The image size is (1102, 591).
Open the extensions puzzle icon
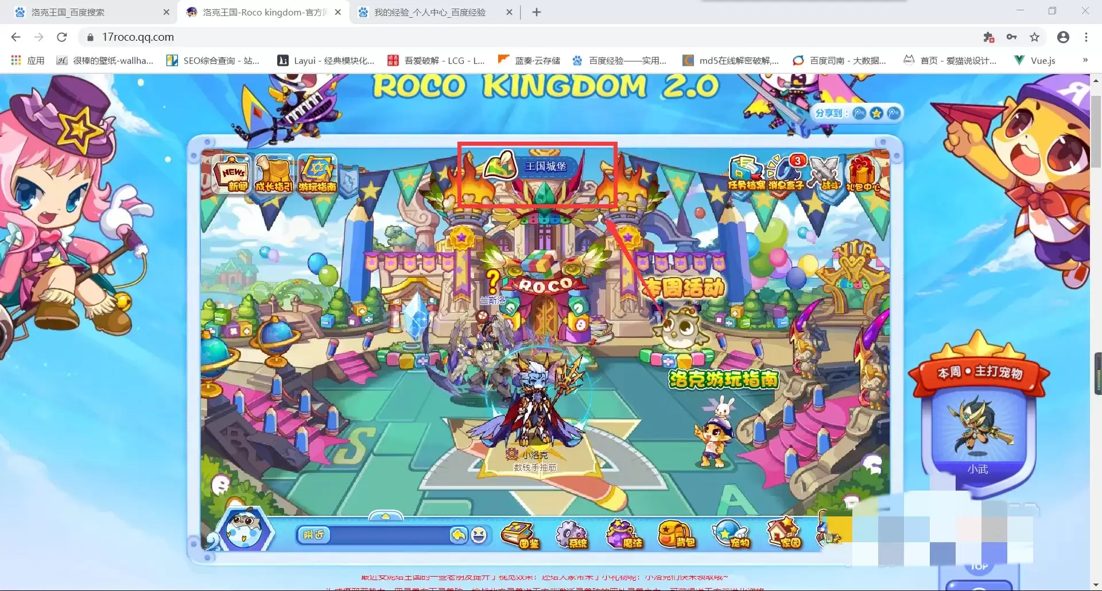click(988, 37)
